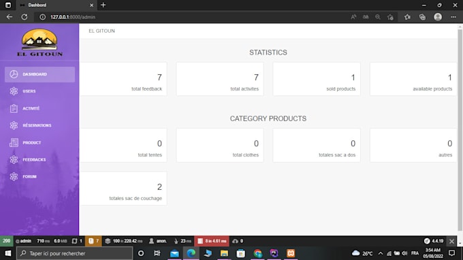The width and height of the screenshot is (463, 260).
Task: Open the tab actions menu icon
Action: click(x=8, y=5)
